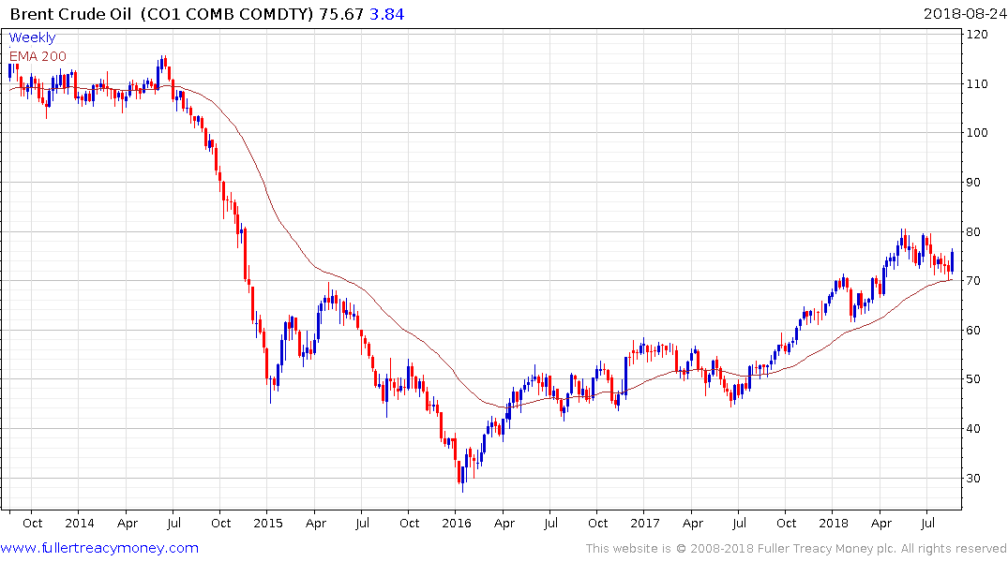This screenshot has width=1008, height=562.
Task: Click the chart title 'Brent Crude Oil'
Action: (x=70, y=13)
